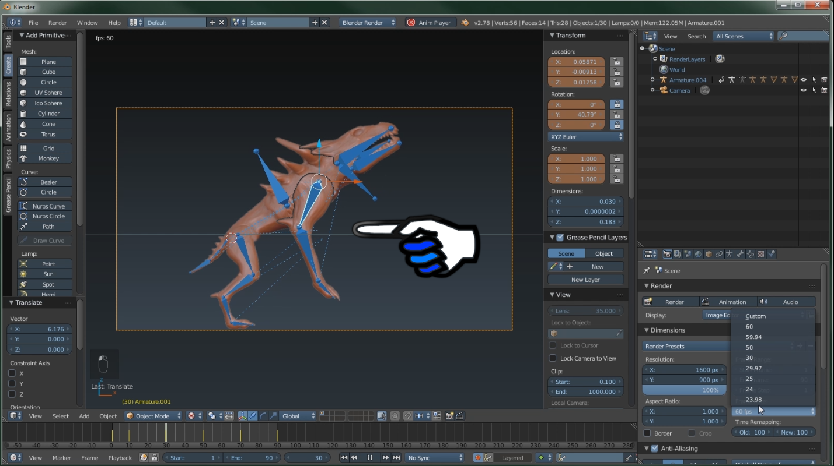The height and width of the screenshot is (466, 834).
Task: Open the Blender Render engine dropdown
Action: (x=368, y=23)
